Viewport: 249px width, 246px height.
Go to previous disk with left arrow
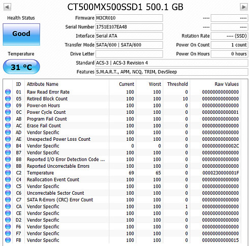[x=7, y=7]
